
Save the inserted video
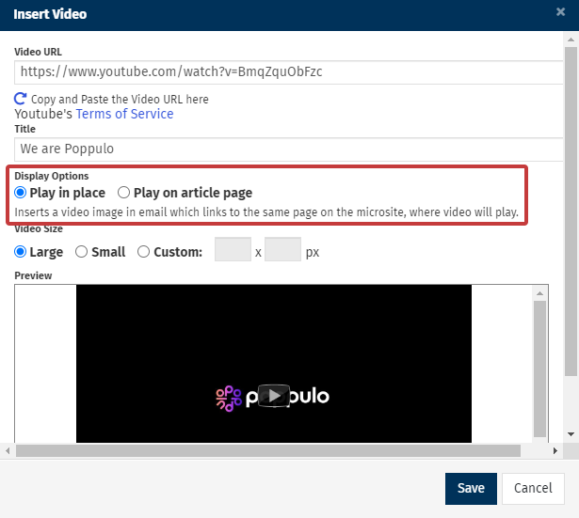471,489
